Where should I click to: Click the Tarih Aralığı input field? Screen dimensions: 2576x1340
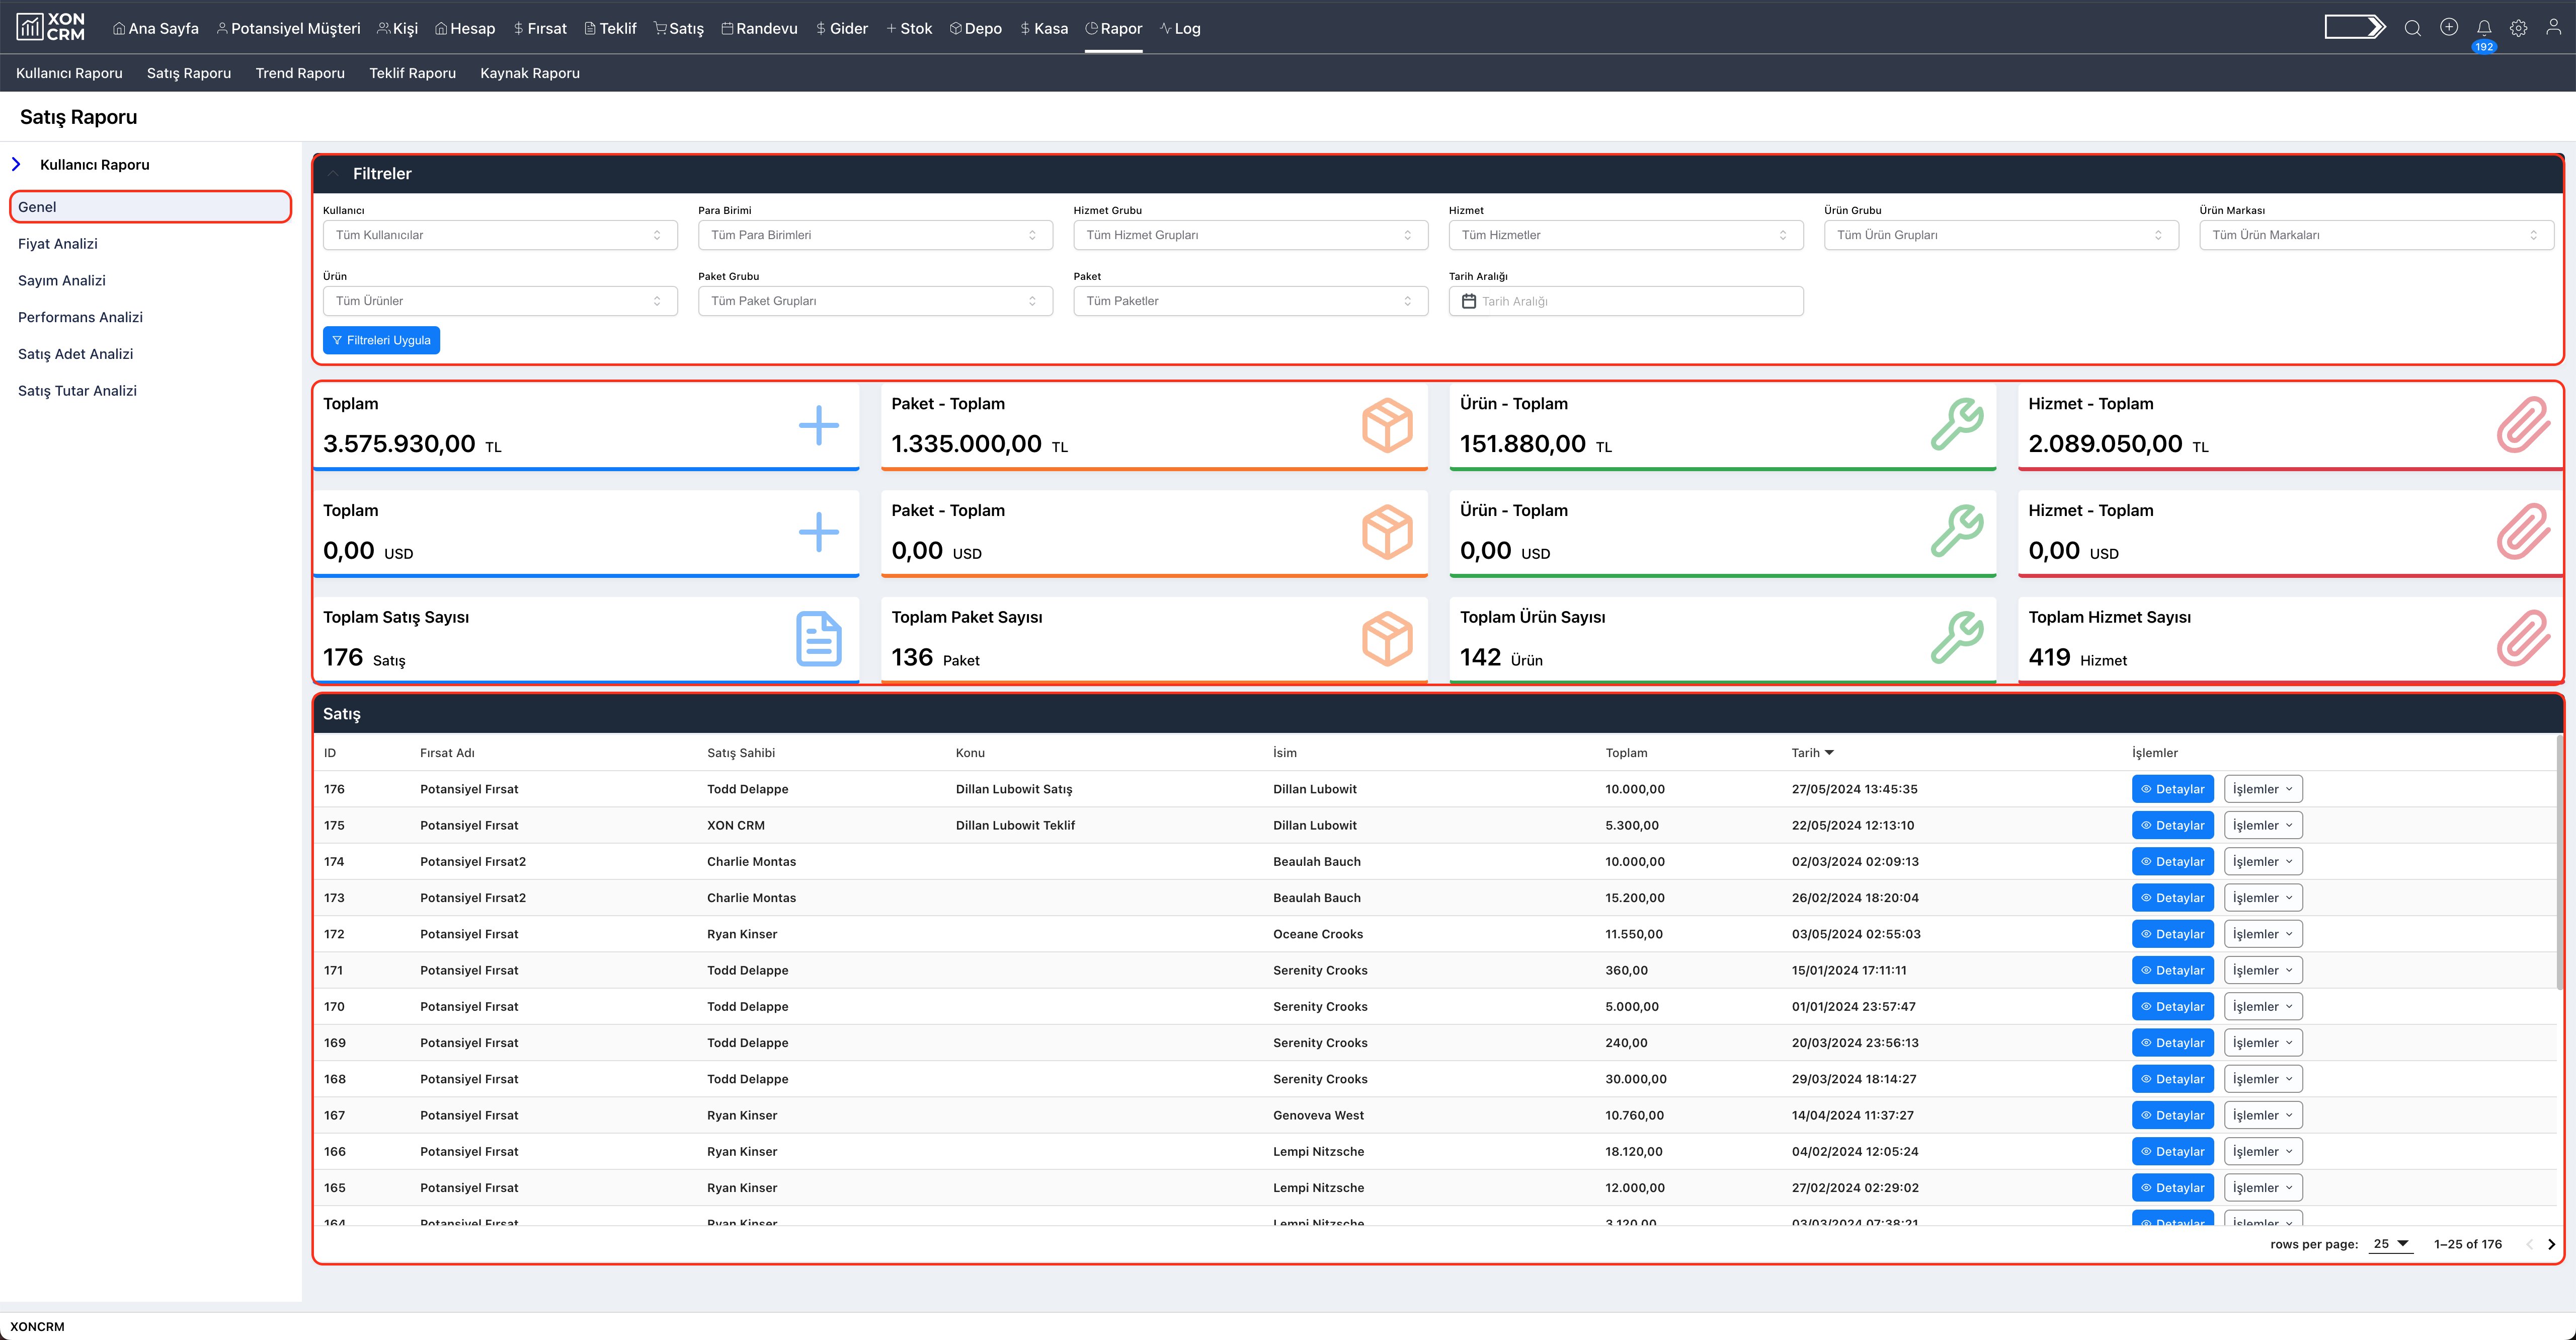1626,301
